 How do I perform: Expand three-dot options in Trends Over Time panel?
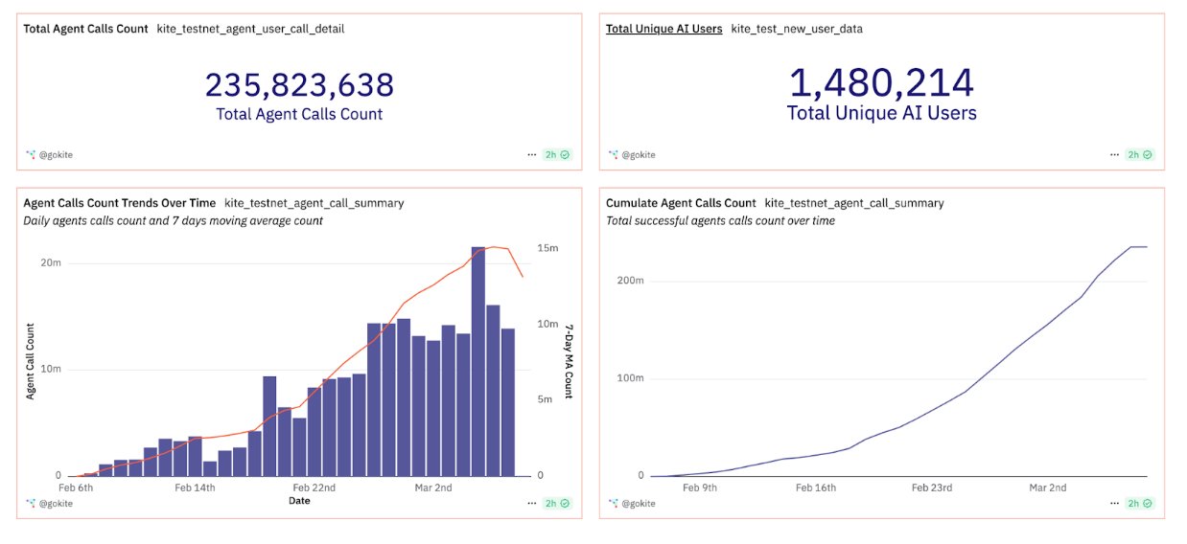[x=531, y=503]
